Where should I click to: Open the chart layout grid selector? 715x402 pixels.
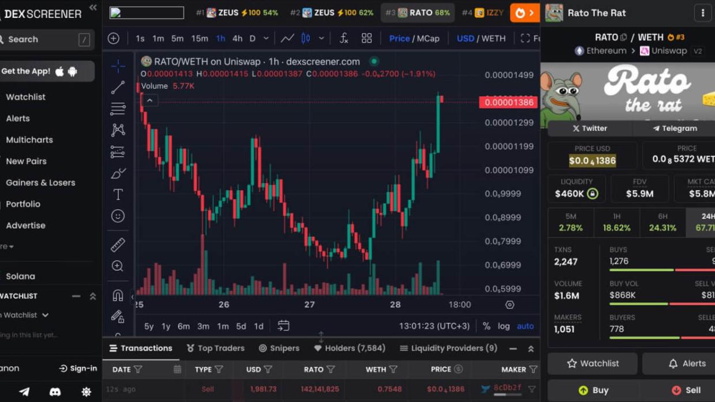point(367,39)
